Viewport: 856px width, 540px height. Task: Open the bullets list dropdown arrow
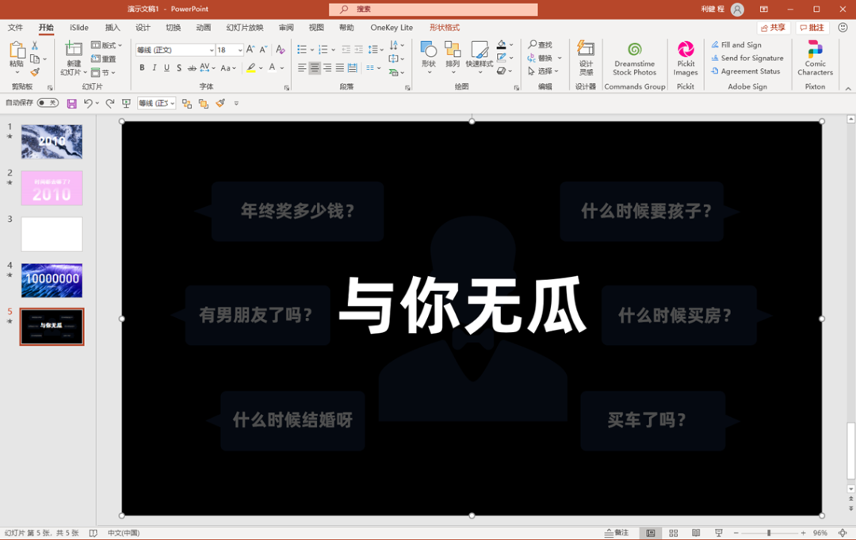[x=312, y=50]
